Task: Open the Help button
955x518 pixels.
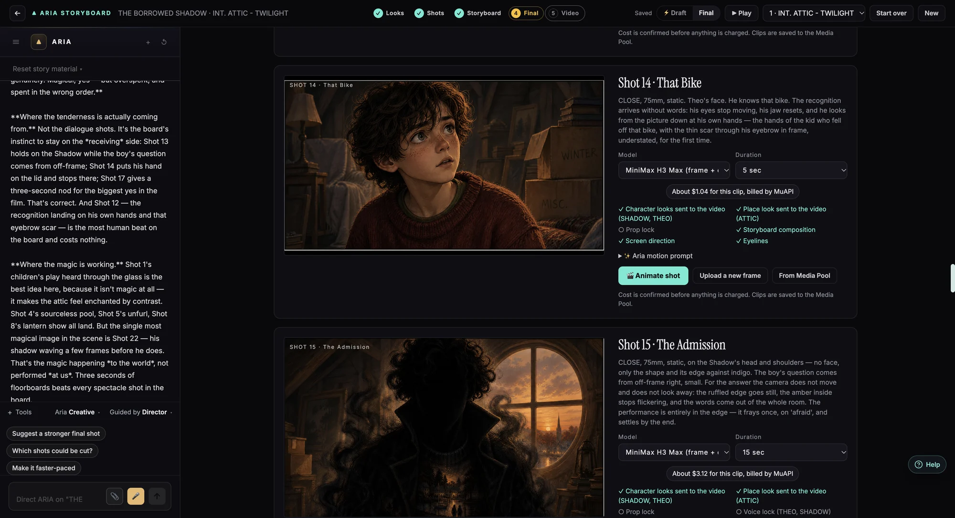Action: click(x=927, y=465)
